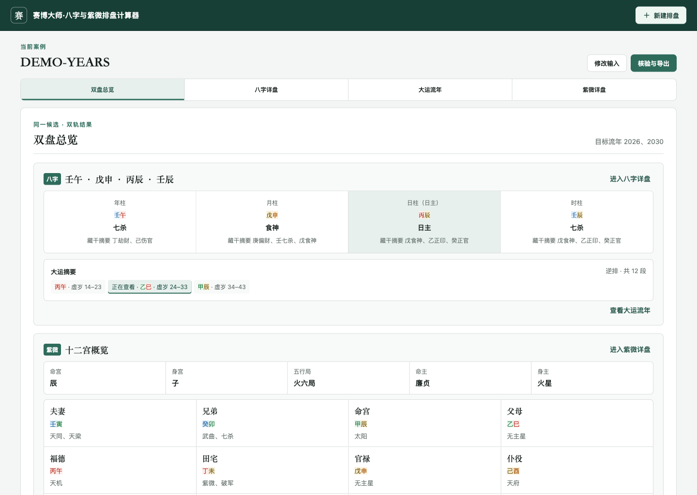Click the 田宅 丁未 palace cell
This screenshot has width=697, height=495.
coord(272,470)
